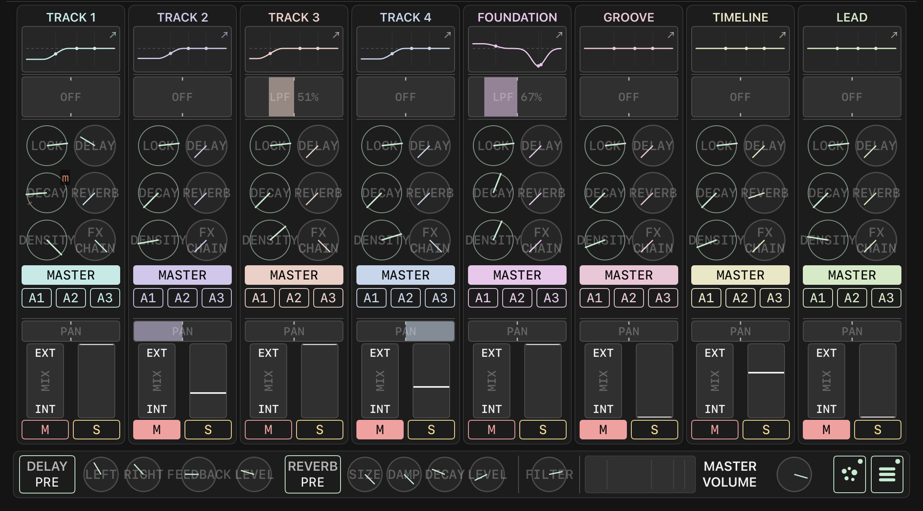Solo the Lead track
Image resolution: width=923 pixels, height=511 pixels.
(x=878, y=430)
